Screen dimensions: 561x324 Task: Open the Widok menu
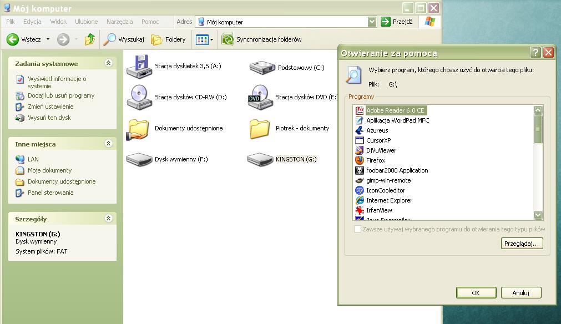point(58,22)
